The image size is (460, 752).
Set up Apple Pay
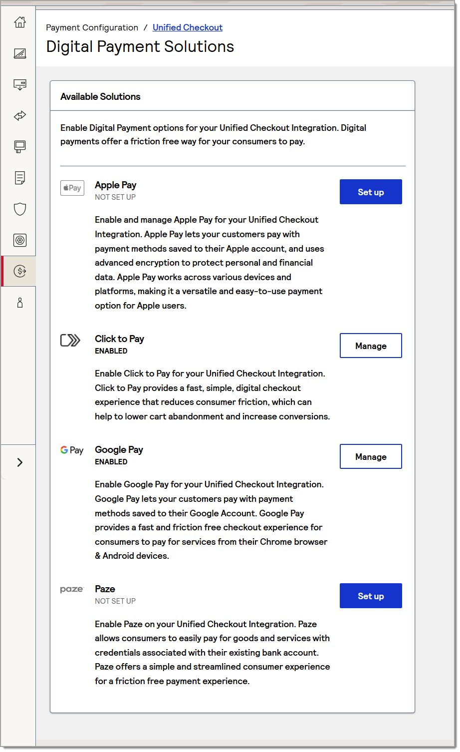coord(371,192)
